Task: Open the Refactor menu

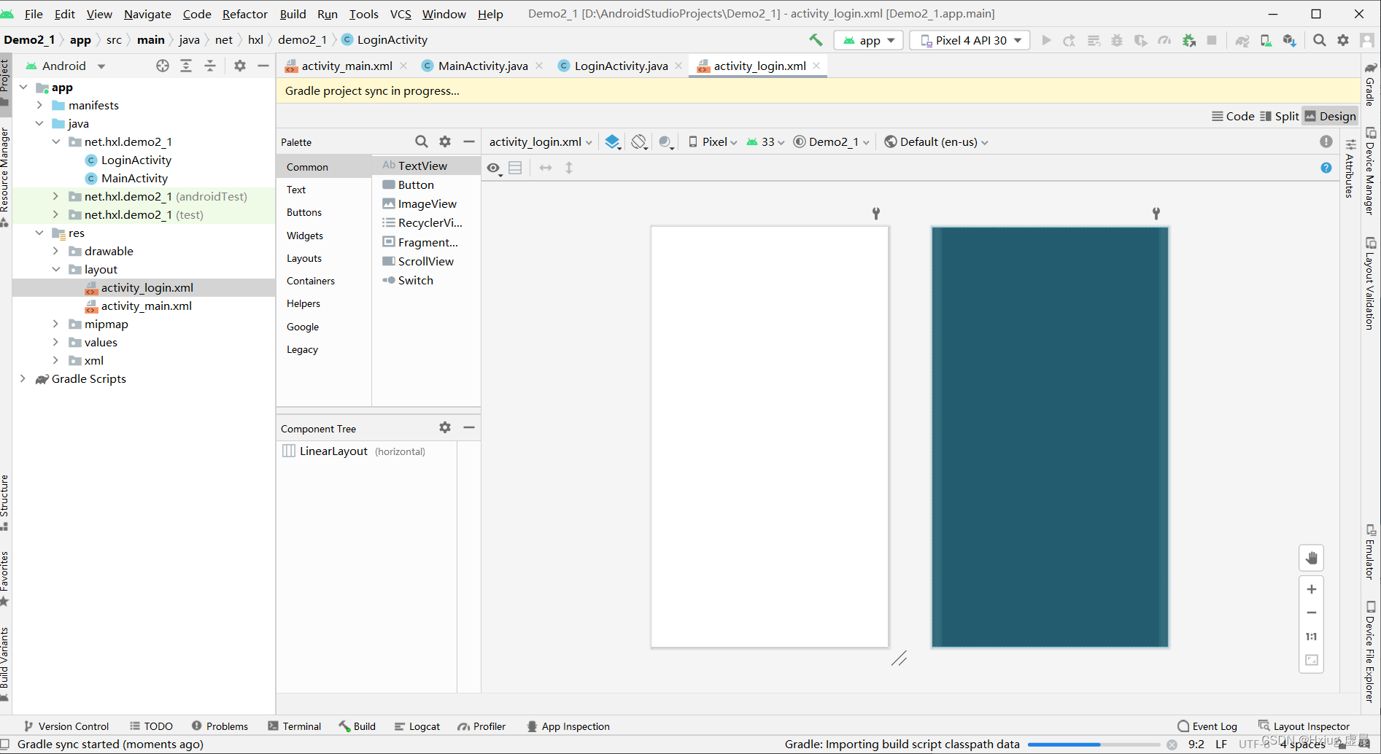Action: point(245,14)
